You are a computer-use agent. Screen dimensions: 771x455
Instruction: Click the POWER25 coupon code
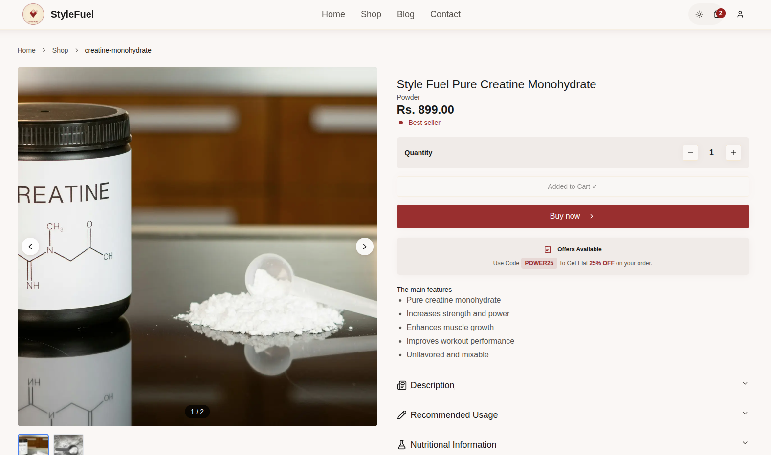539,263
